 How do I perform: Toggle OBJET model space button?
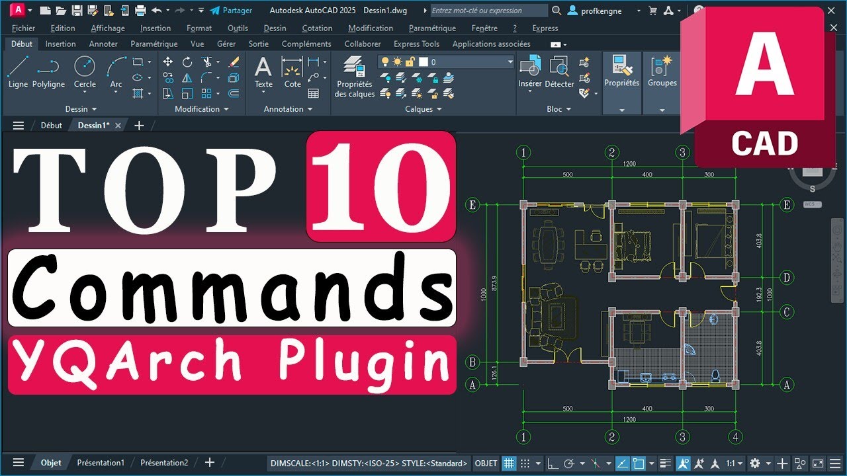point(486,463)
